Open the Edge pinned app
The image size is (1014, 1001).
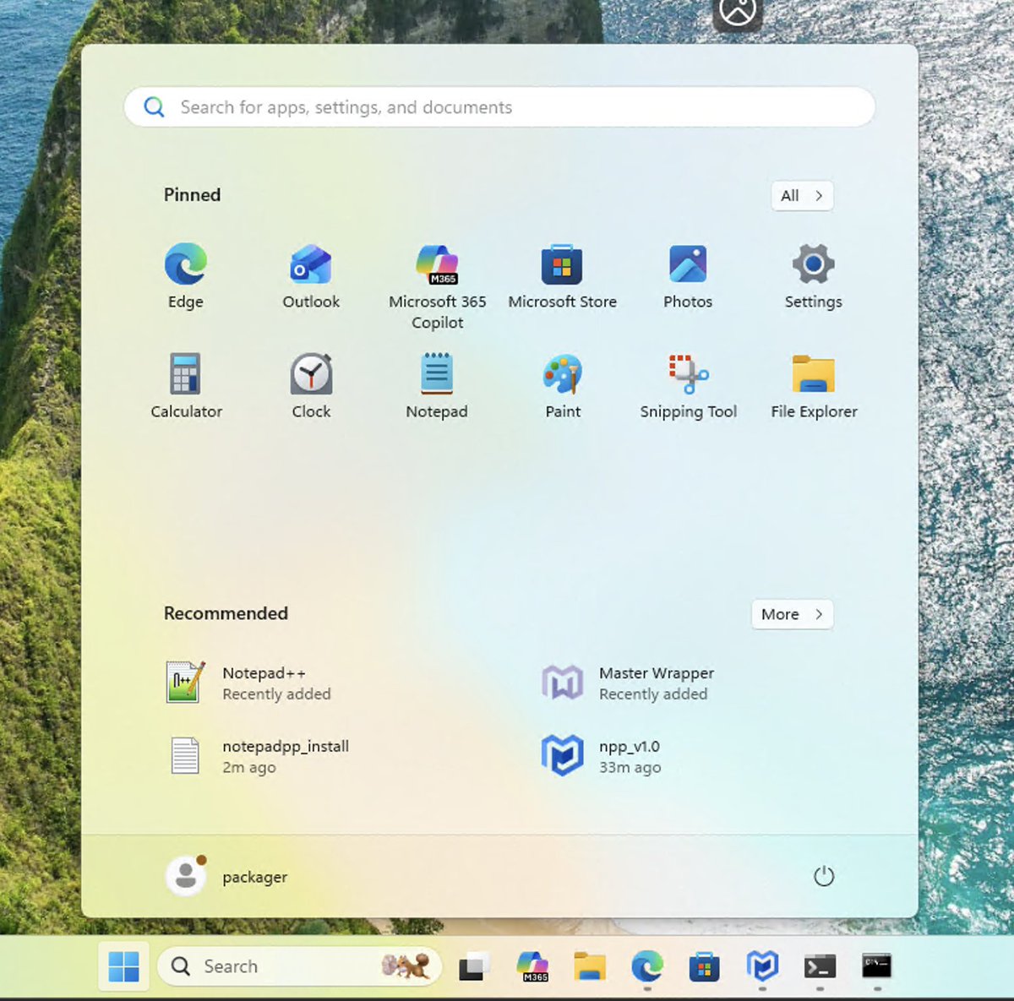pyautogui.click(x=186, y=277)
